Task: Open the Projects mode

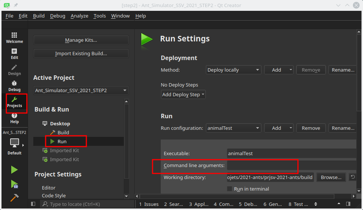Action: click(14, 102)
